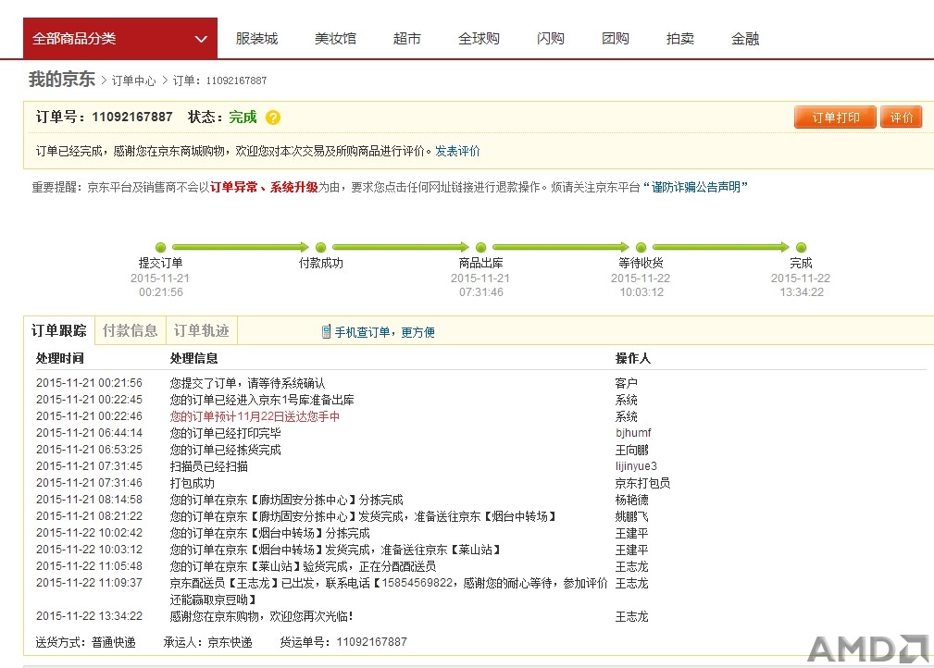Click the 处理时间 column header
This screenshot has height=668, width=934.
pos(59,358)
